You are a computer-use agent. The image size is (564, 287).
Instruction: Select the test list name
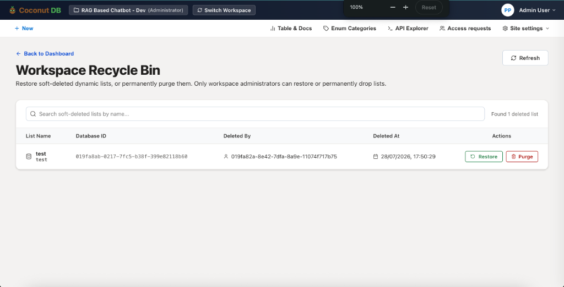pyautogui.click(x=41, y=154)
